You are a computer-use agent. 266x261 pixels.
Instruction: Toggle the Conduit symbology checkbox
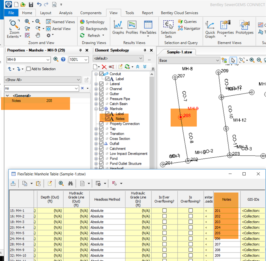click(x=101, y=74)
